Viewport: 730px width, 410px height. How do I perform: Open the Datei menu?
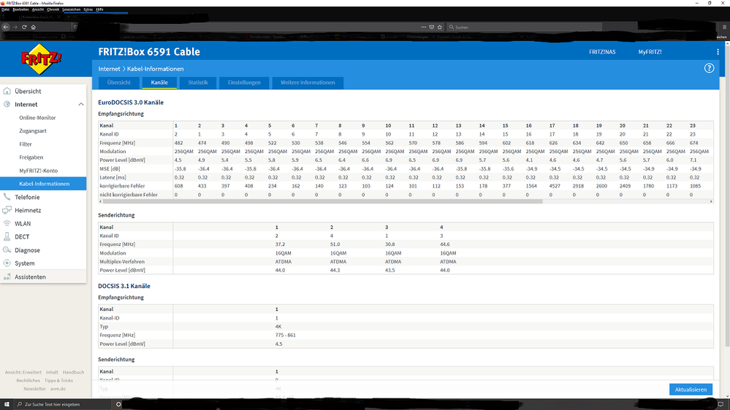[x=5, y=9]
